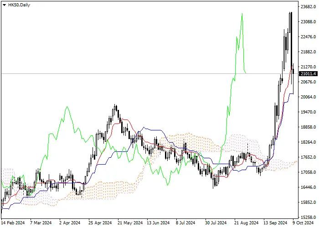Click the 2 Apr 2024 date label
319x228 pixels.
pyautogui.click(x=70, y=223)
